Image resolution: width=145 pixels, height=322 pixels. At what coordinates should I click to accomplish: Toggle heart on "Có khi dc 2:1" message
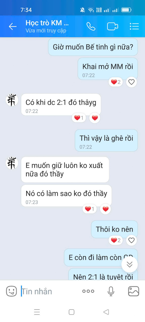[x=95, y=118]
